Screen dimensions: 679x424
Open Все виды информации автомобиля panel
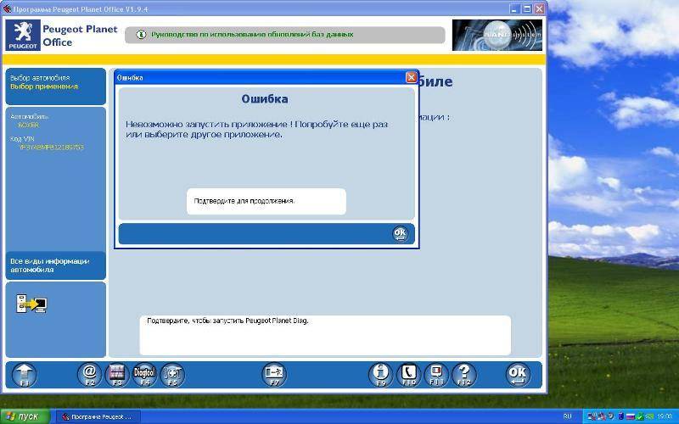pyautogui.click(x=49, y=265)
